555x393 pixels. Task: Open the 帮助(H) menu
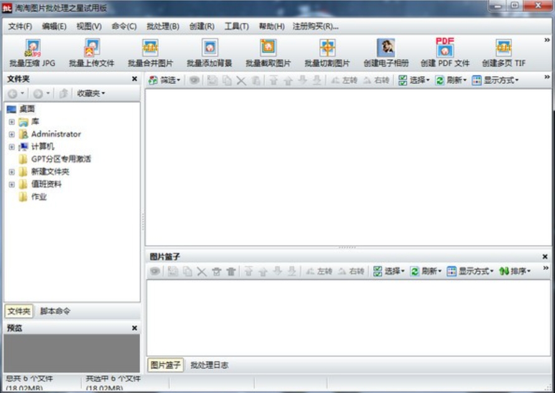[272, 27]
